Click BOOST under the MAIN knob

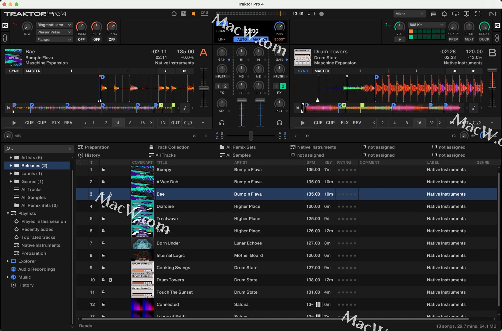click(x=279, y=39)
